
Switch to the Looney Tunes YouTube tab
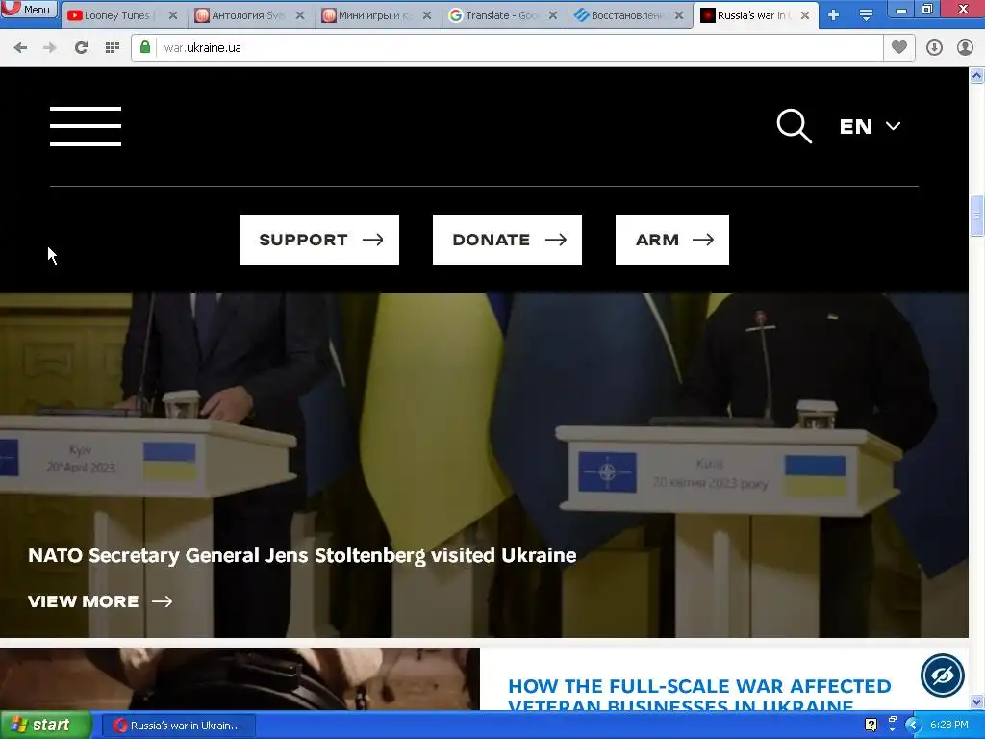tap(116, 15)
